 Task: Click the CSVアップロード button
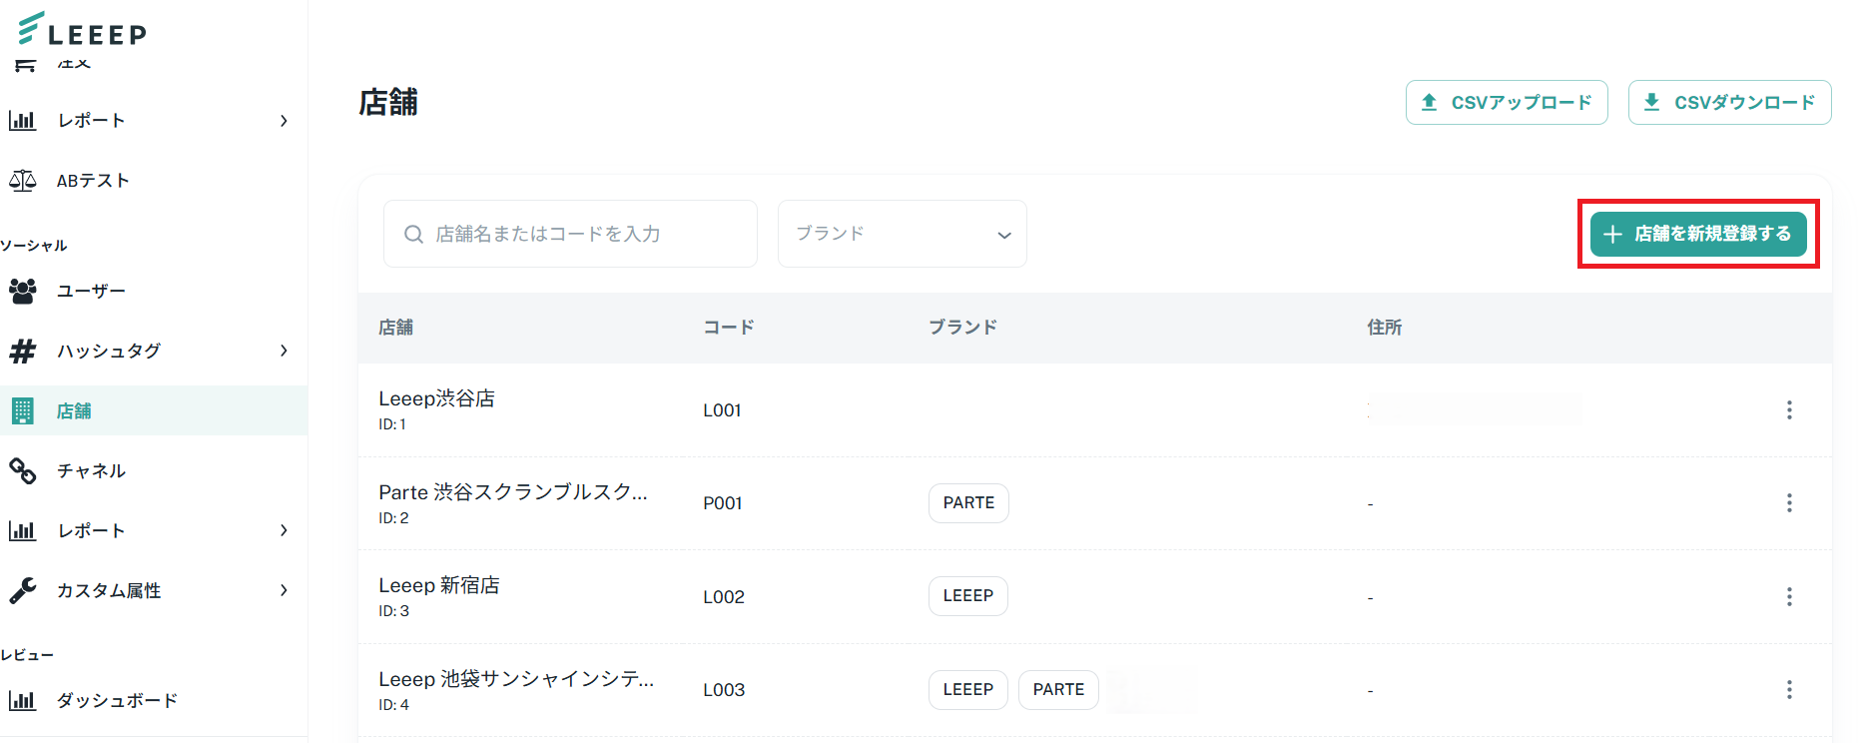click(x=1507, y=103)
